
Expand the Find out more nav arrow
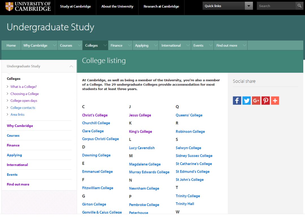click(x=244, y=45)
